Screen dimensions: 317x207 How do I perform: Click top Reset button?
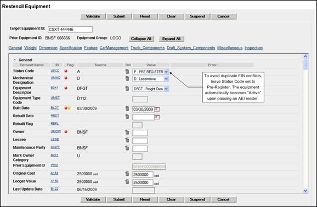(145, 16)
